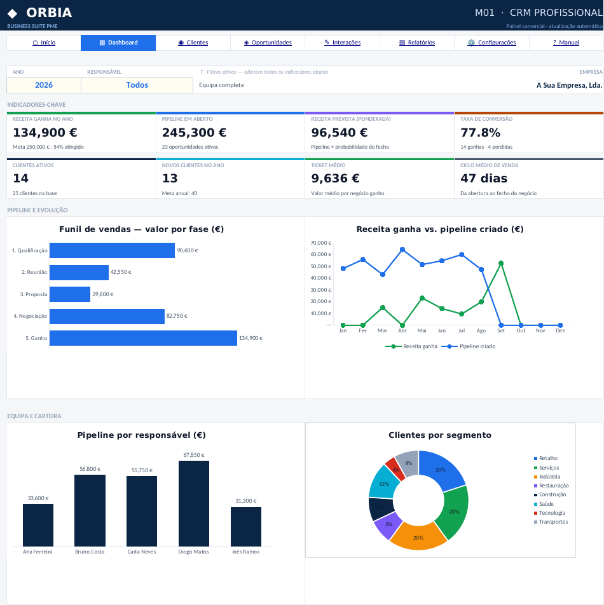
Task: Click the question mark beside Manual
Action: (x=554, y=43)
